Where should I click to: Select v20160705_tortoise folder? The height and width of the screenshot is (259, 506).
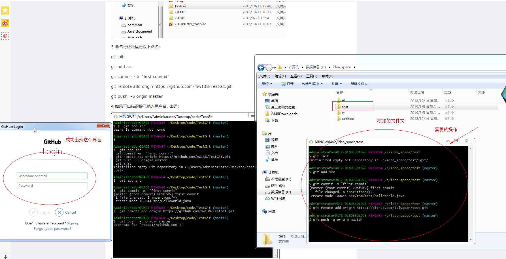(187, 24)
